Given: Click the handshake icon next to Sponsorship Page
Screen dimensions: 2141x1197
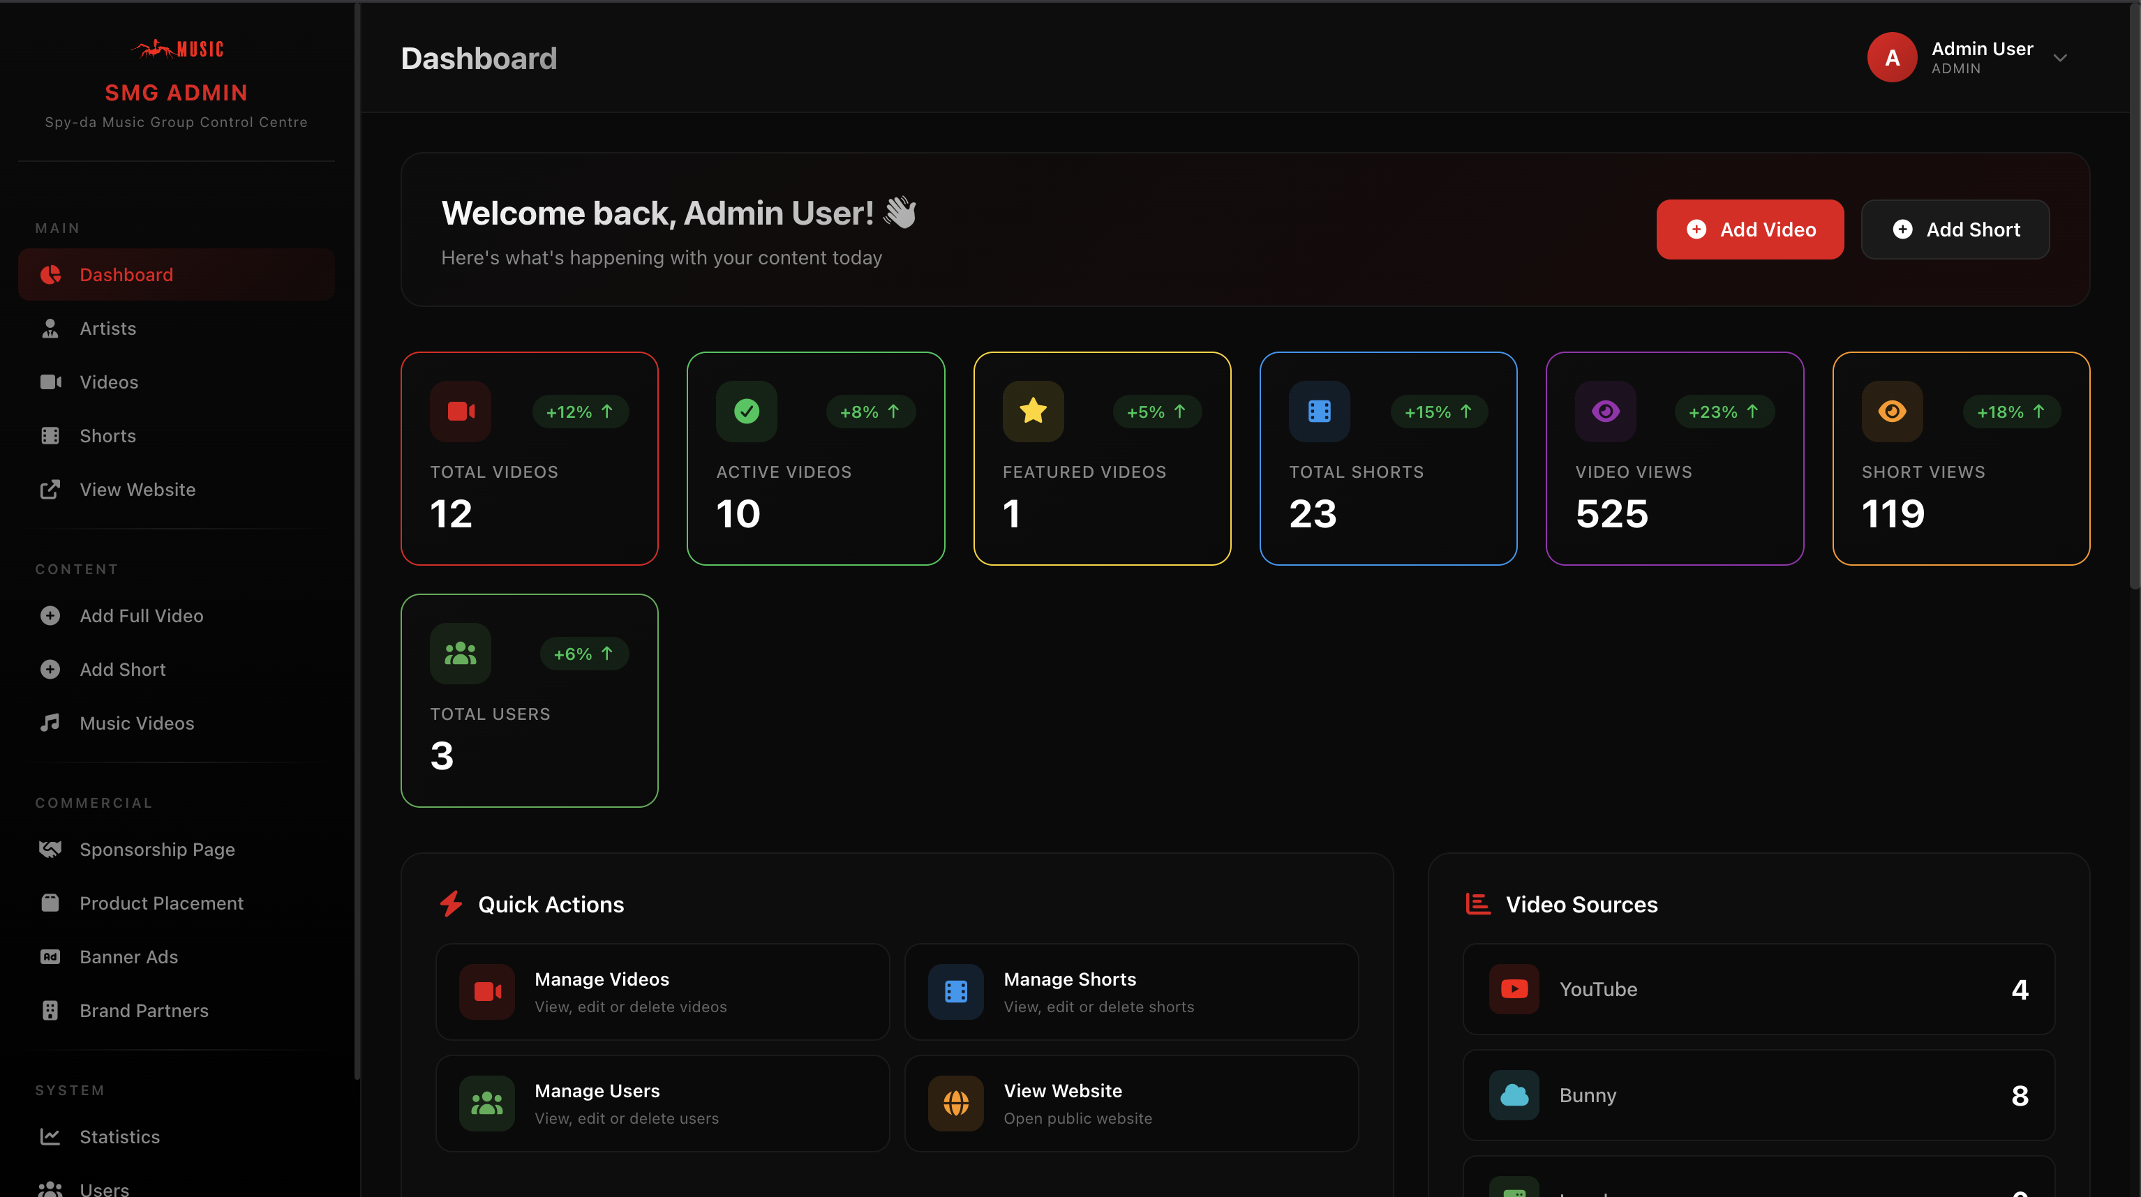Looking at the screenshot, I should [50, 849].
